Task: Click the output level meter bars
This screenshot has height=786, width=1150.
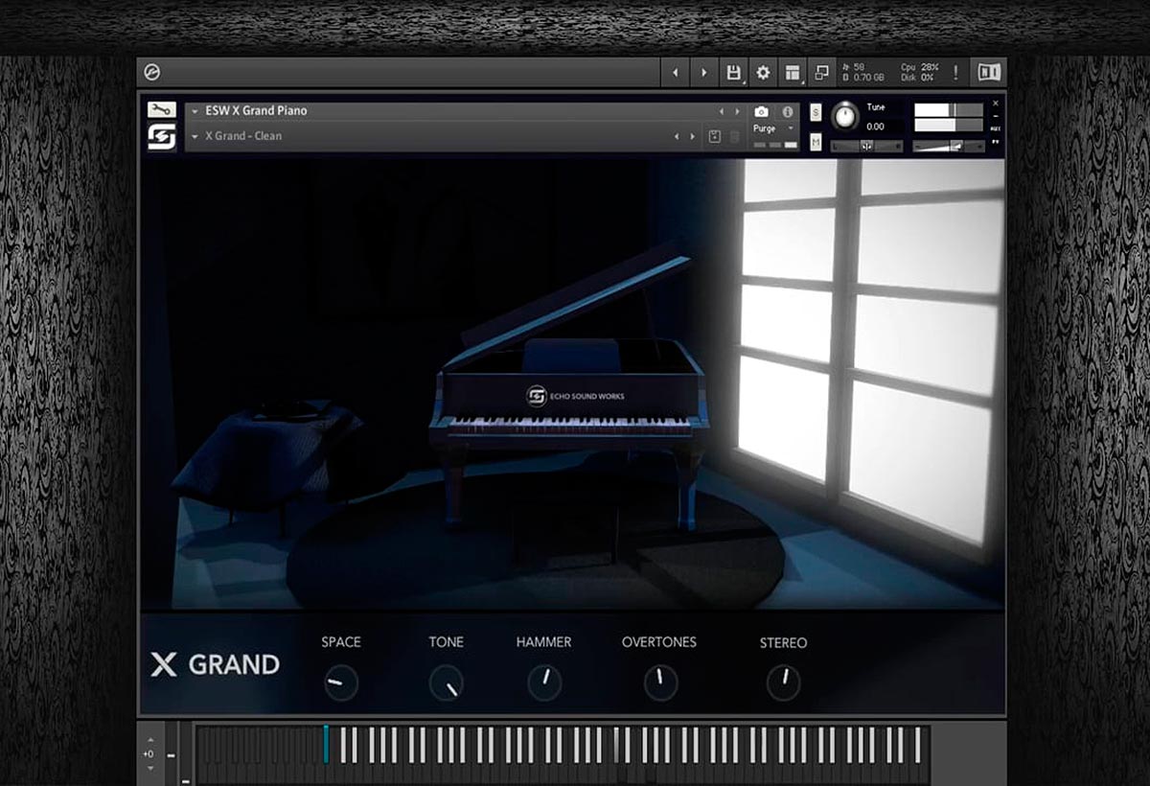Action: pyautogui.click(x=949, y=117)
